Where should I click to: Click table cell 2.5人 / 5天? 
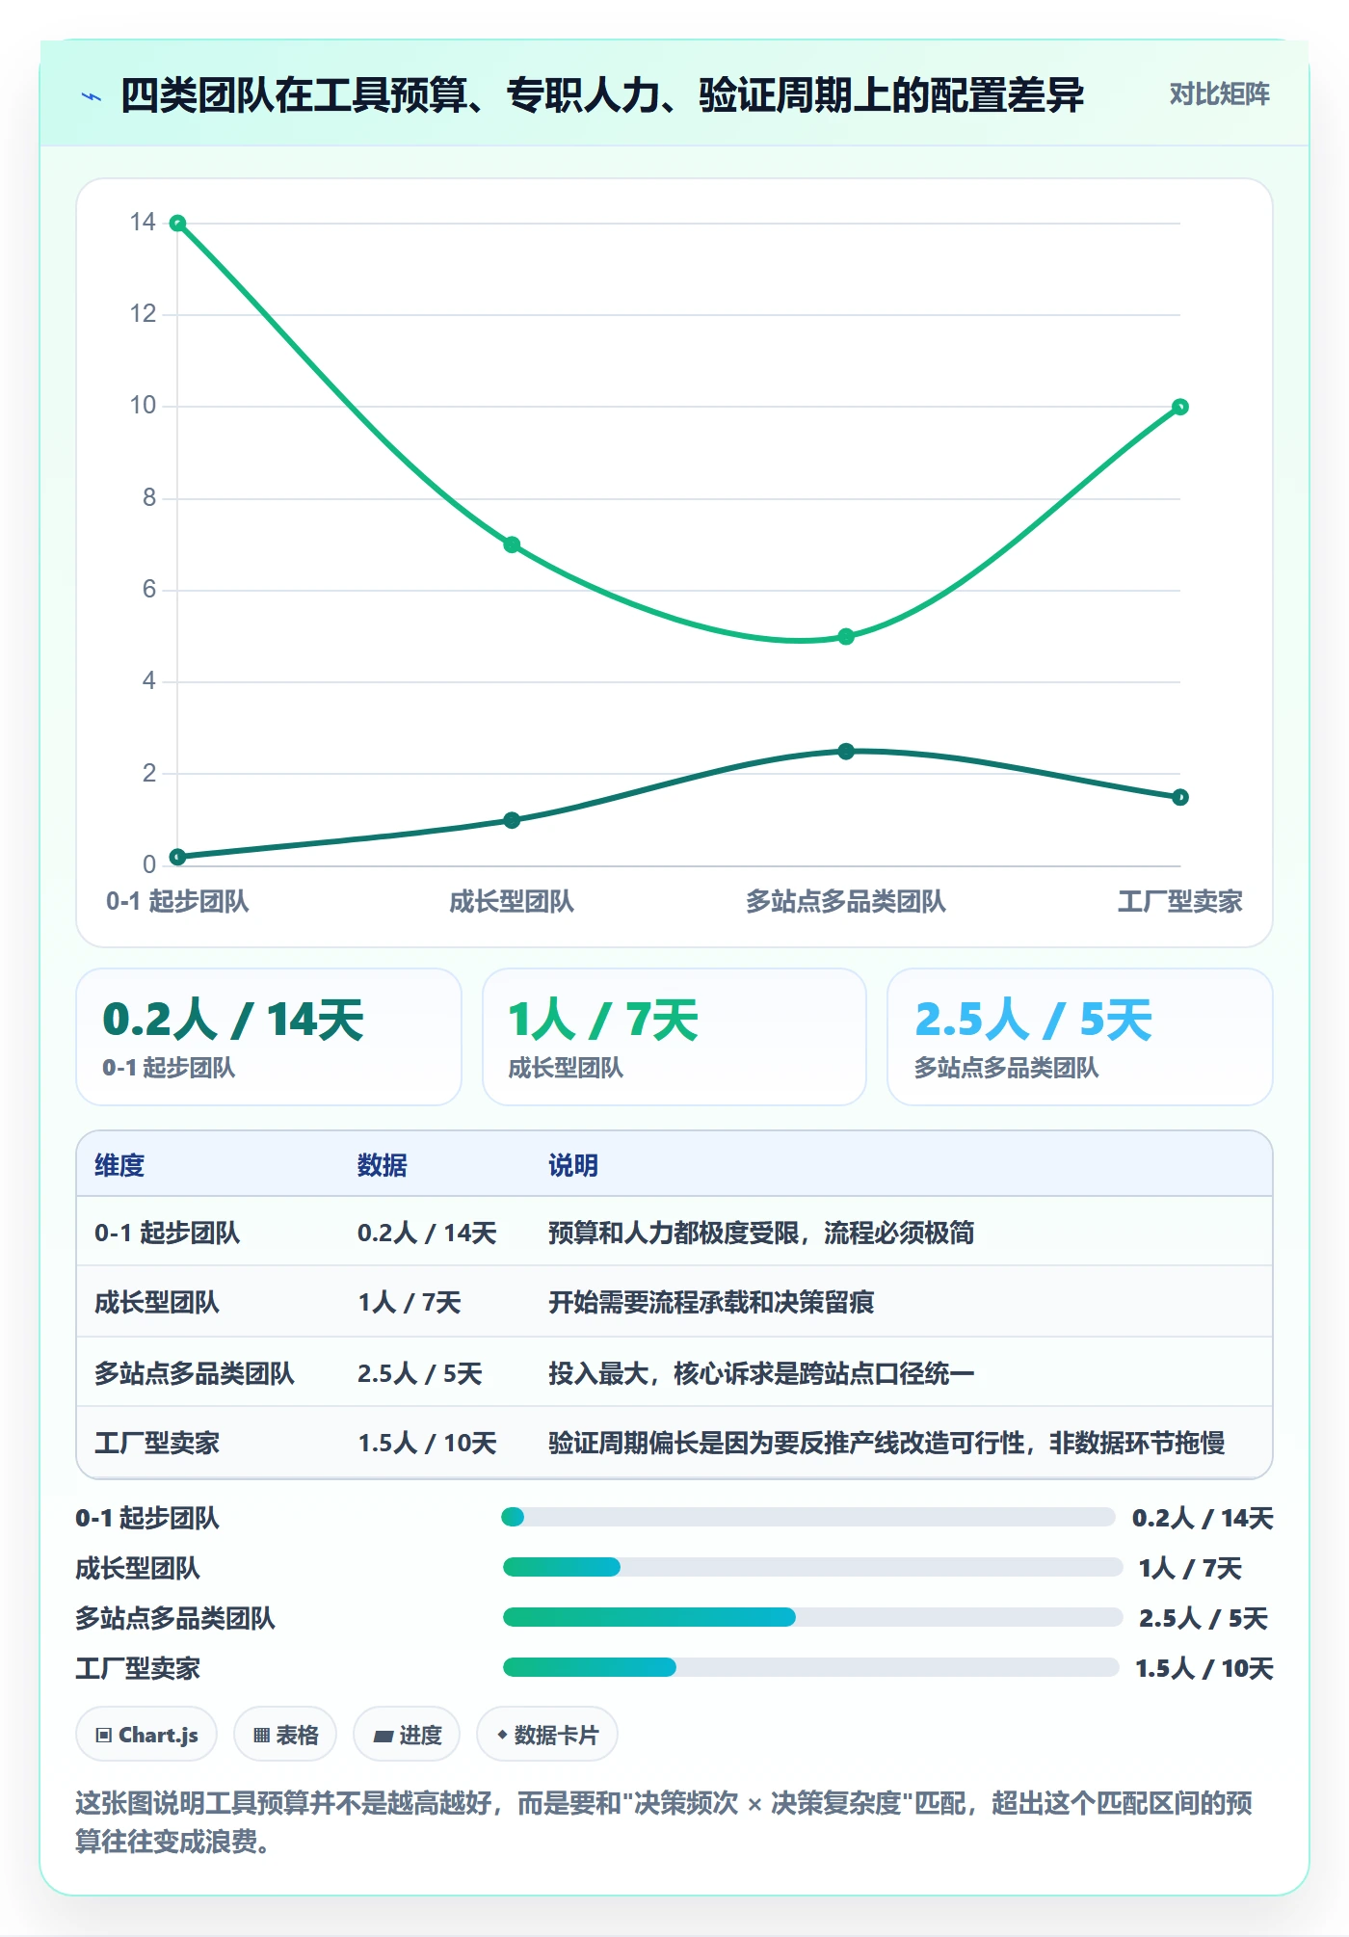tap(419, 1373)
